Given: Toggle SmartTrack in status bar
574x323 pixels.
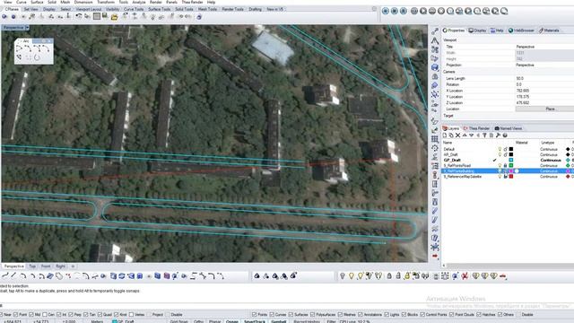Looking at the screenshot, I should pos(255,321).
